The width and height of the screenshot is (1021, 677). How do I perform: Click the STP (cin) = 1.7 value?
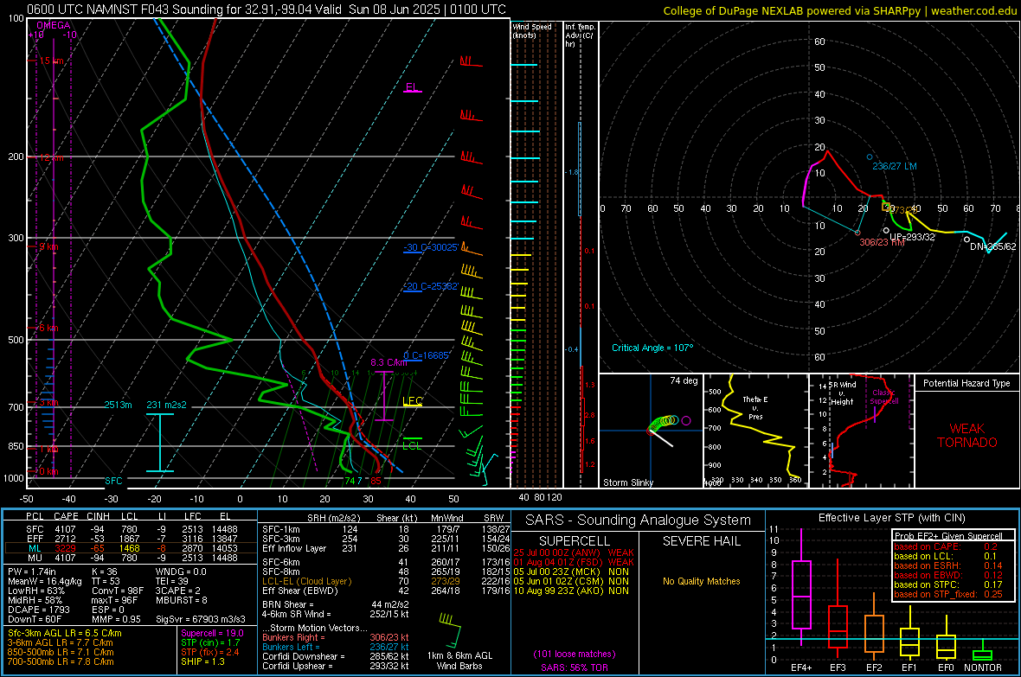tap(210, 643)
